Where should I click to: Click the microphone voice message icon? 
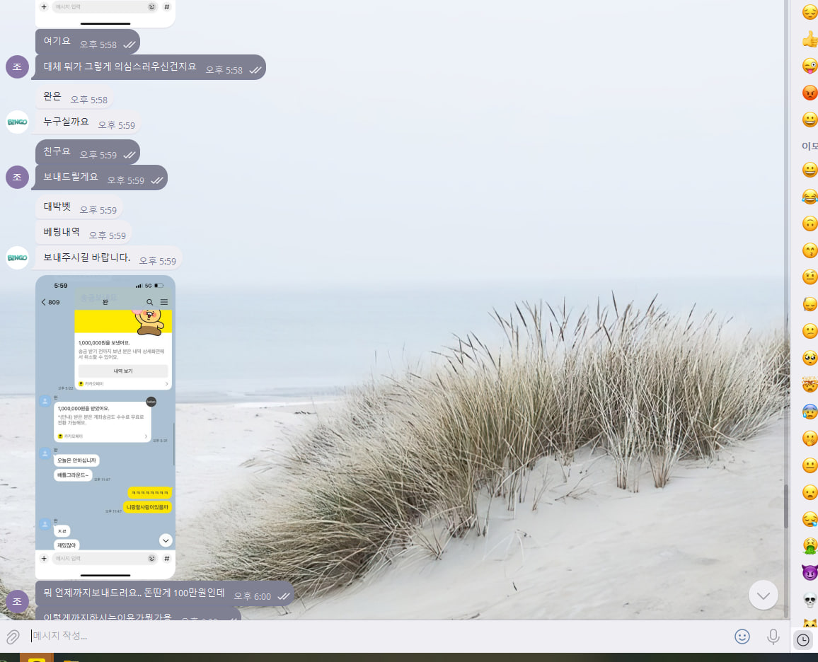[773, 637]
